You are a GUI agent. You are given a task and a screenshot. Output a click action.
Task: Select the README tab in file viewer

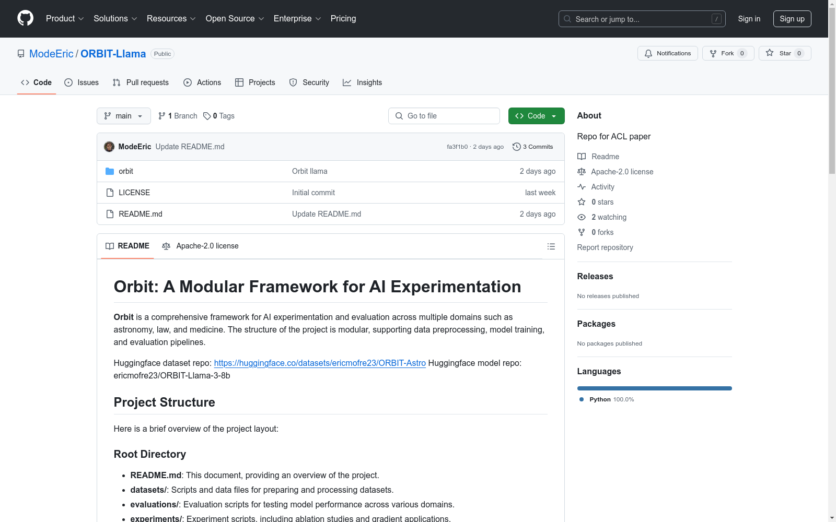127,246
